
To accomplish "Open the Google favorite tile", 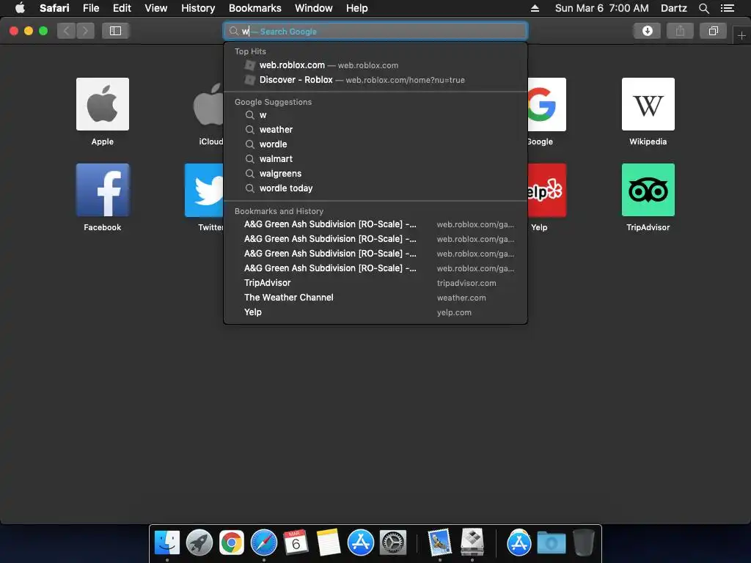I will (546, 104).
